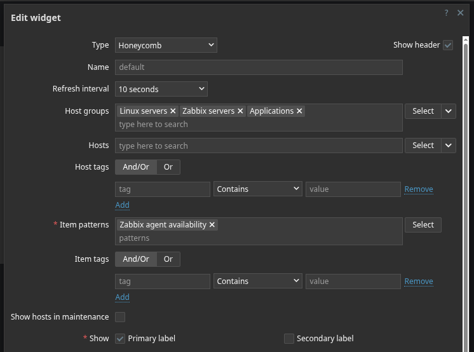Image resolution: width=474 pixels, height=352 pixels.
Task: Enable Show hosts in maintenance
Action: [120, 317]
